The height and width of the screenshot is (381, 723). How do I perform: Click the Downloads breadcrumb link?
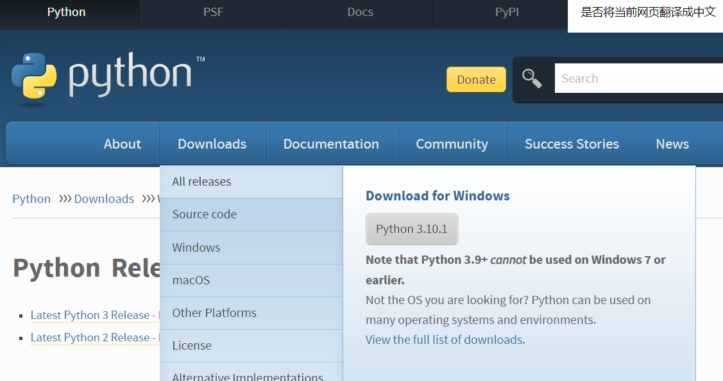tap(104, 199)
